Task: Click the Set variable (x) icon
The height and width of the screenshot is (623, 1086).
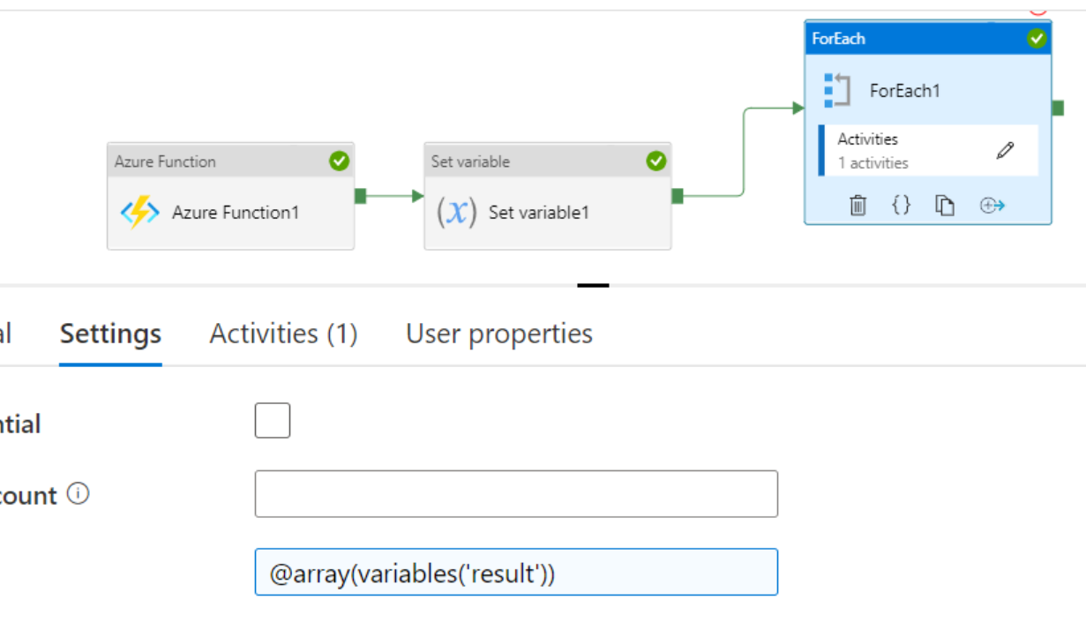Action: click(x=456, y=213)
